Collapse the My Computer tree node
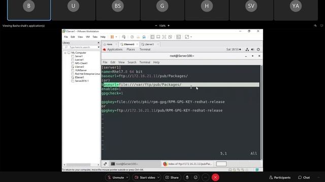 [x=66, y=53]
